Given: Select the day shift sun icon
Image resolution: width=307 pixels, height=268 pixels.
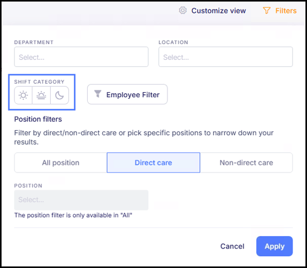Looking at the screenshot, I should [x=23, y=95].
